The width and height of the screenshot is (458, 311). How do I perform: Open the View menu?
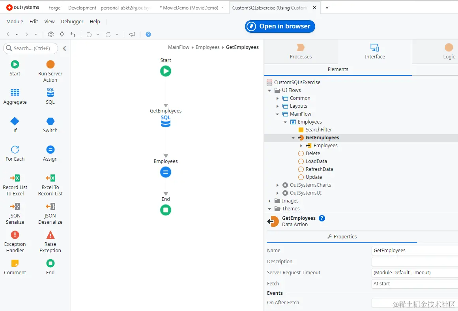coord(49,22)
